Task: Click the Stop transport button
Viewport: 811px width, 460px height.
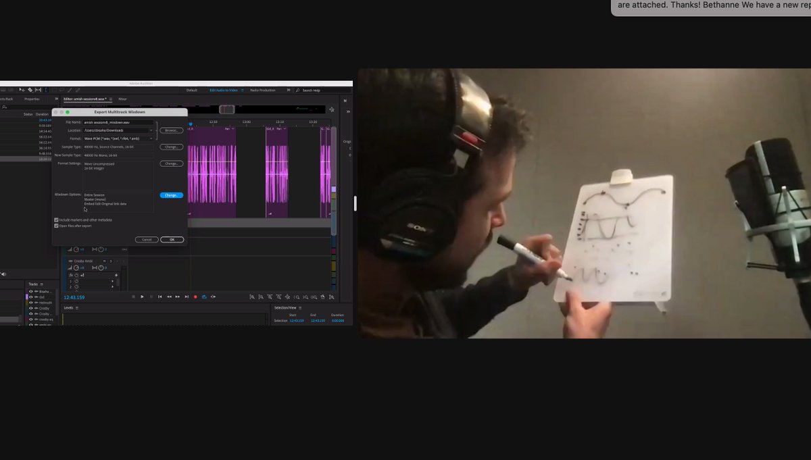Action: click(134, 297)
